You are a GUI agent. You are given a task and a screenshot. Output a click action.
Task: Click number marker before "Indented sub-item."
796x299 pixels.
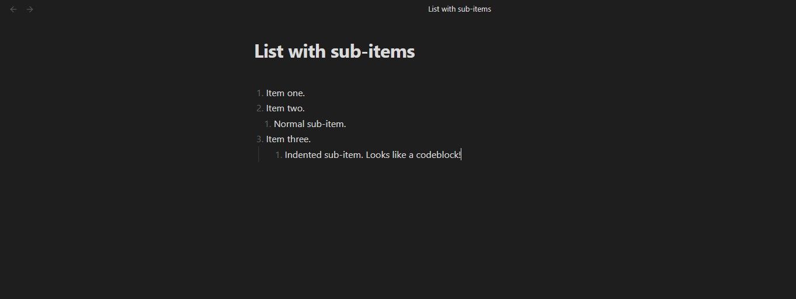(279, 155)
